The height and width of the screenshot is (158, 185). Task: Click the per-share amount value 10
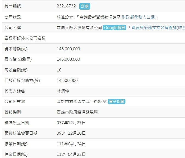click(59, 70)
